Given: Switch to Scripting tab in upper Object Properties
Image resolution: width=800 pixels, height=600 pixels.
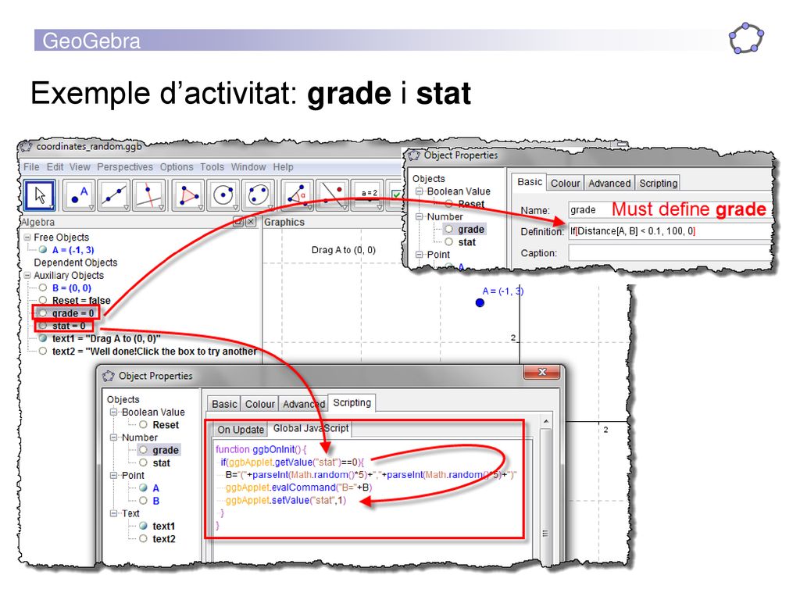Looking at the screenshot, I should [x=658, y=183].
